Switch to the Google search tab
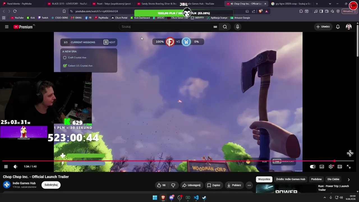359x202 pixels. (291, 4)
